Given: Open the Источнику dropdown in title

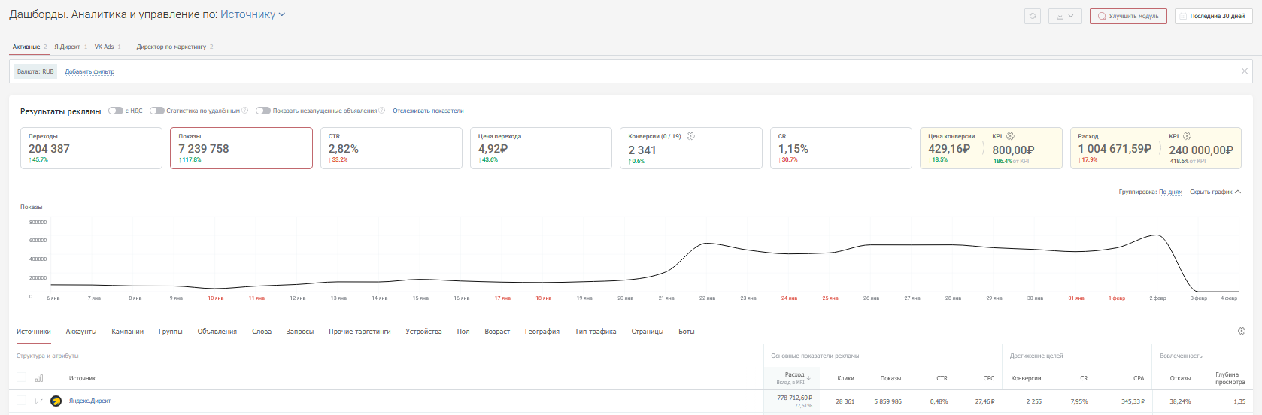Looking at the screenshot, I should (253, 14).
